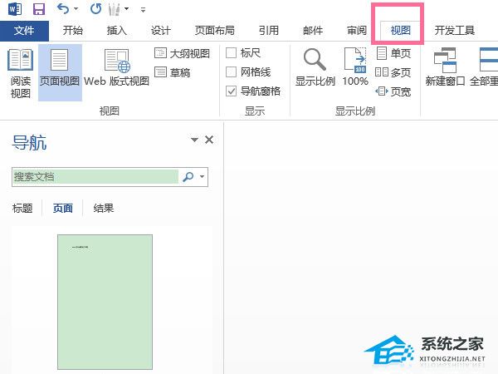Screen dimensions: 498x374
Task: Select 页面视图 print layout
Action: [60, 73]
